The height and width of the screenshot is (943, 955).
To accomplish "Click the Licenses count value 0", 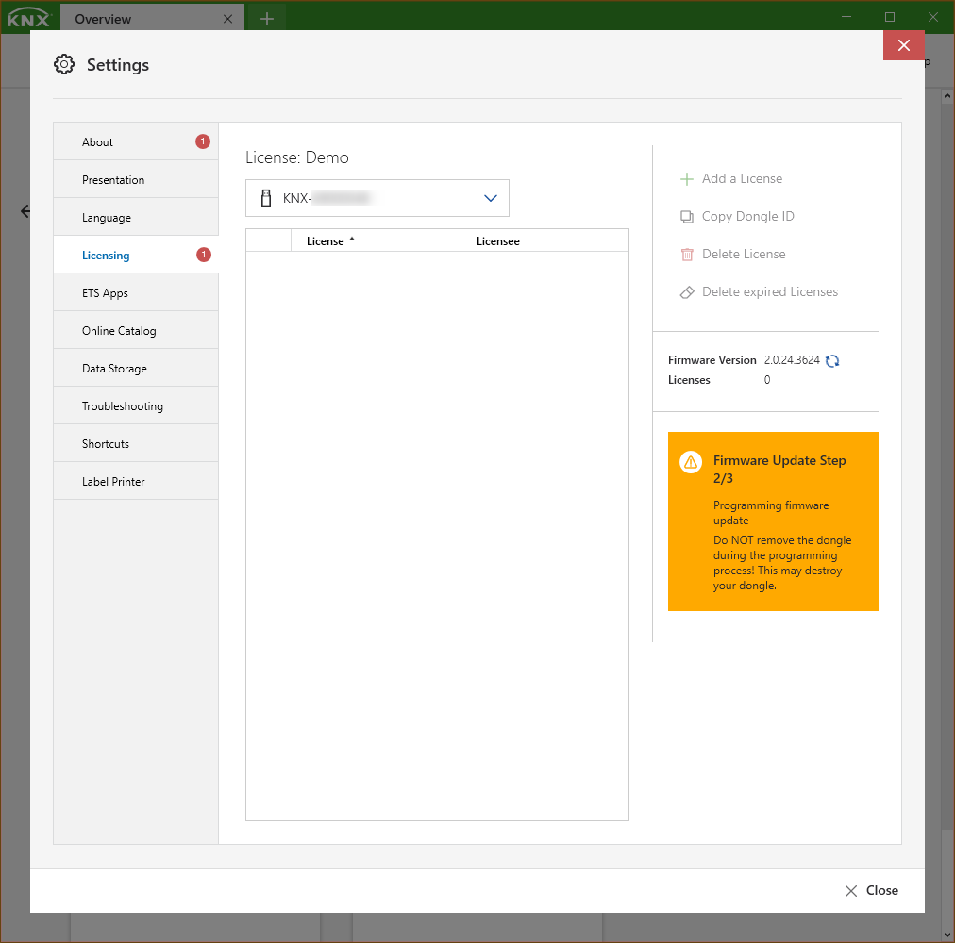I will pos(767,380).
